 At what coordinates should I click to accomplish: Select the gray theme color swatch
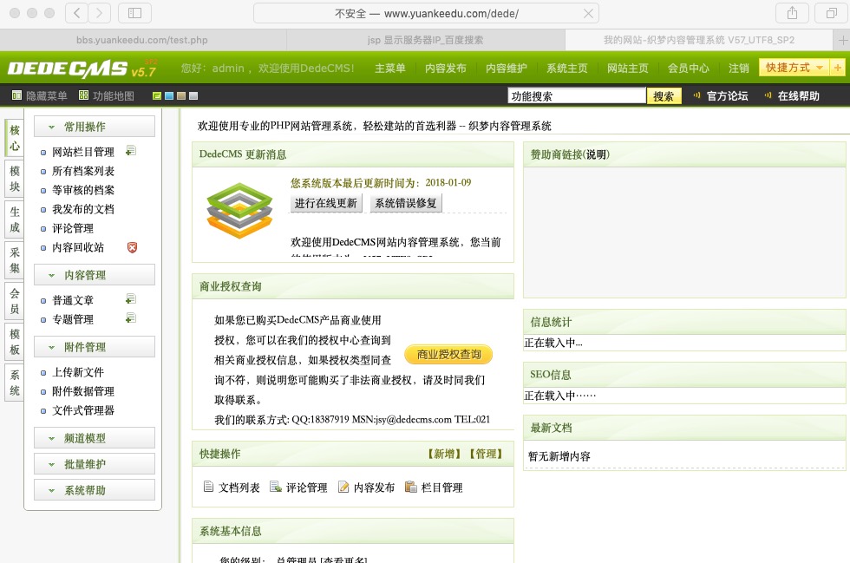tap(193, 96)
